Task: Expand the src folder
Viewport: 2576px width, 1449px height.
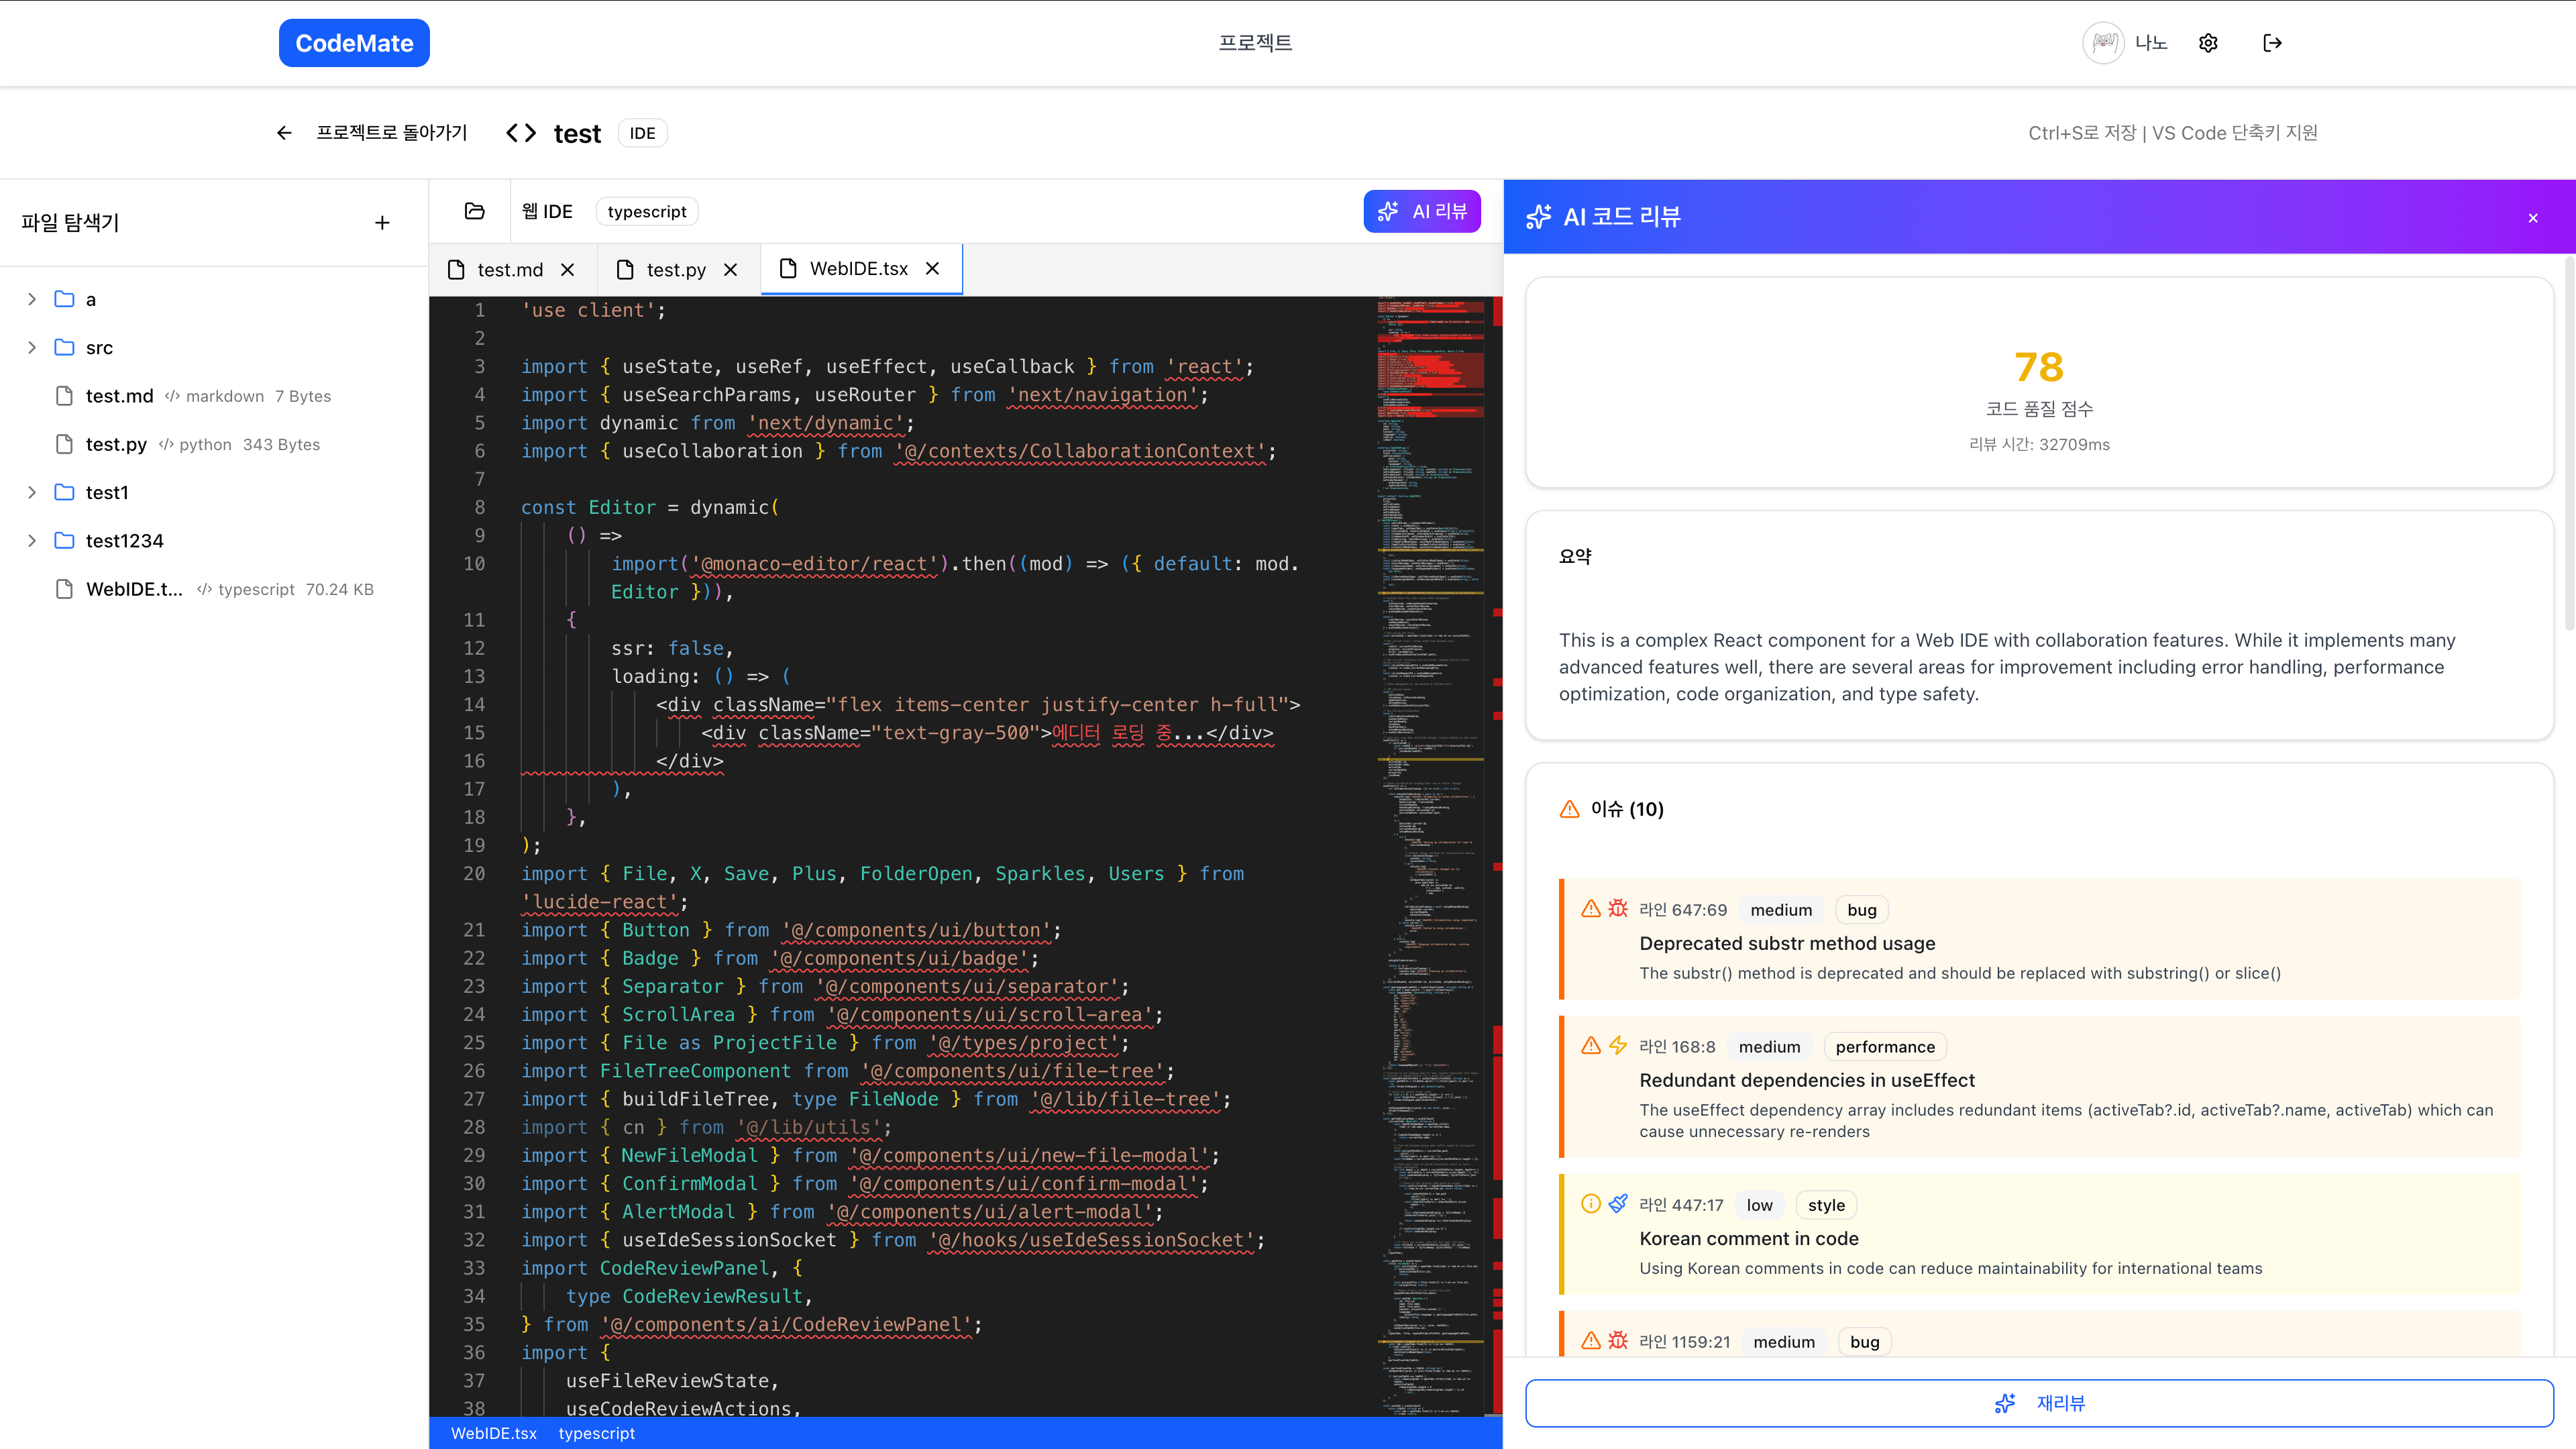Action: [x=32, y=347]
